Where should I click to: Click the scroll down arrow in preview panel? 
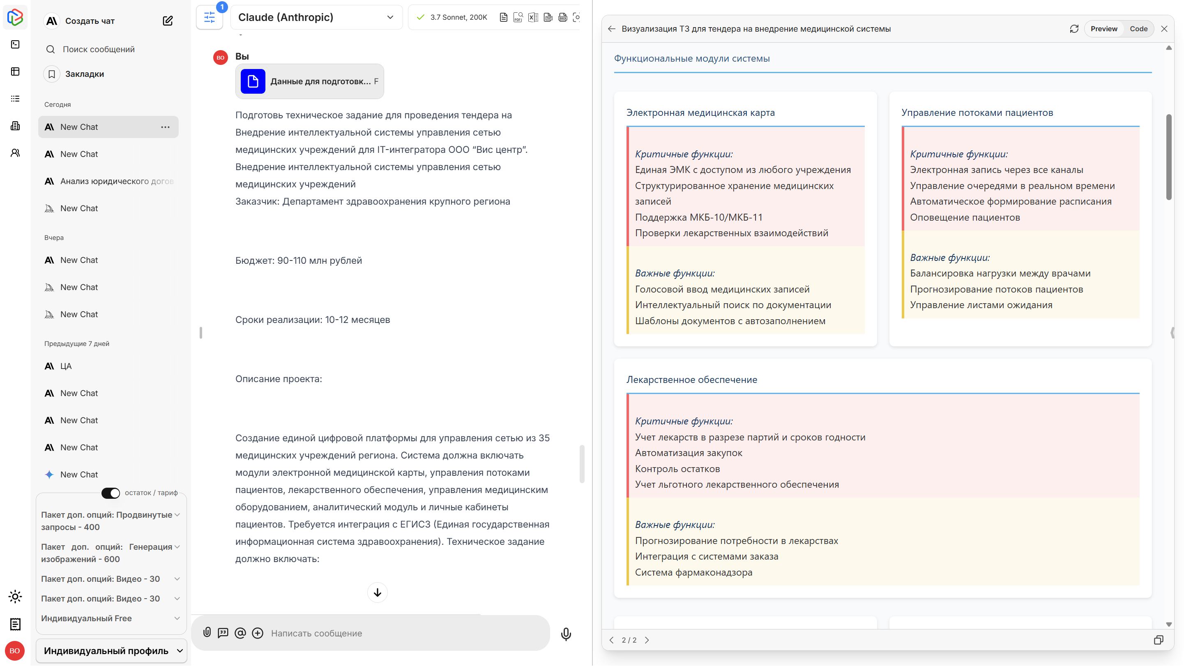[1168, 624]
